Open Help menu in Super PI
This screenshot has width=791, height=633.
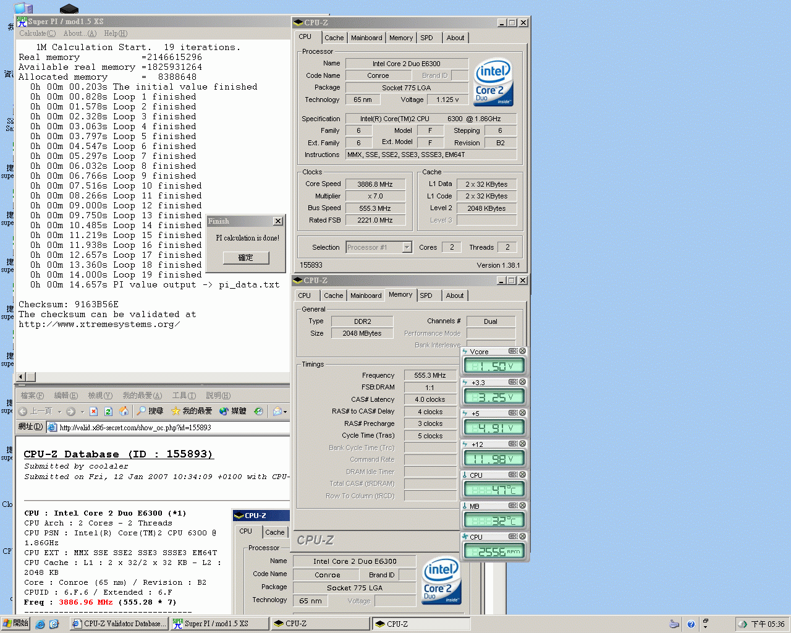[116, 33]
